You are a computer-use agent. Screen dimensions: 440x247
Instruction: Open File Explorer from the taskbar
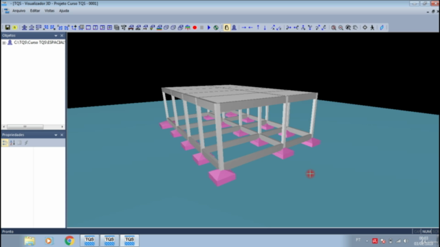click(30, 241)
